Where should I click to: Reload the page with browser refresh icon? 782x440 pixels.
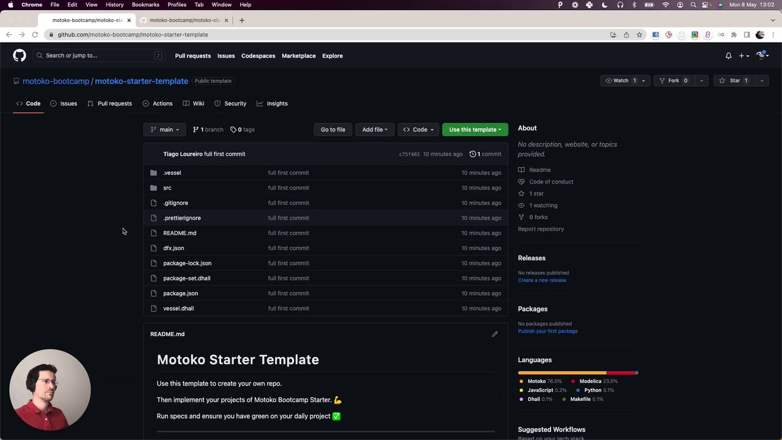tap(35, 35)
